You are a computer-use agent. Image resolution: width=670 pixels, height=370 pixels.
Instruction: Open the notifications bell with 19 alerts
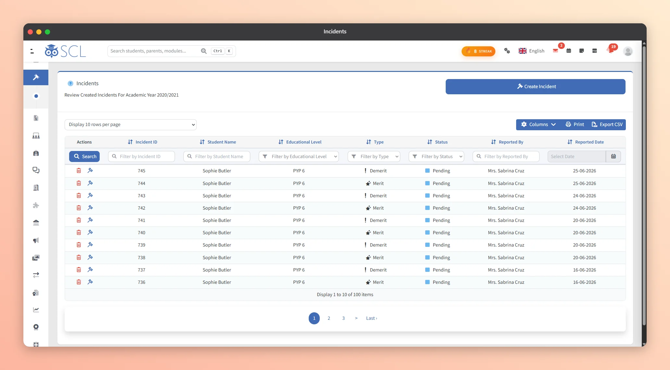tap(610, 50)
